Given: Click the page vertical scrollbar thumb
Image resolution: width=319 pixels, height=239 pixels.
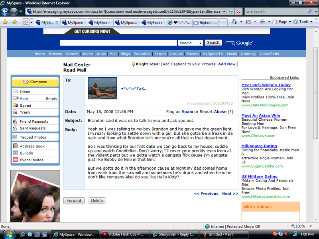Looking at the screenshot, I should (315, 93).
